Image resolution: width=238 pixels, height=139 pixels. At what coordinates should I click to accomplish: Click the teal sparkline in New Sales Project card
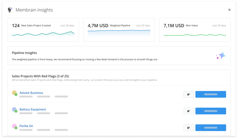pos(43,34)
